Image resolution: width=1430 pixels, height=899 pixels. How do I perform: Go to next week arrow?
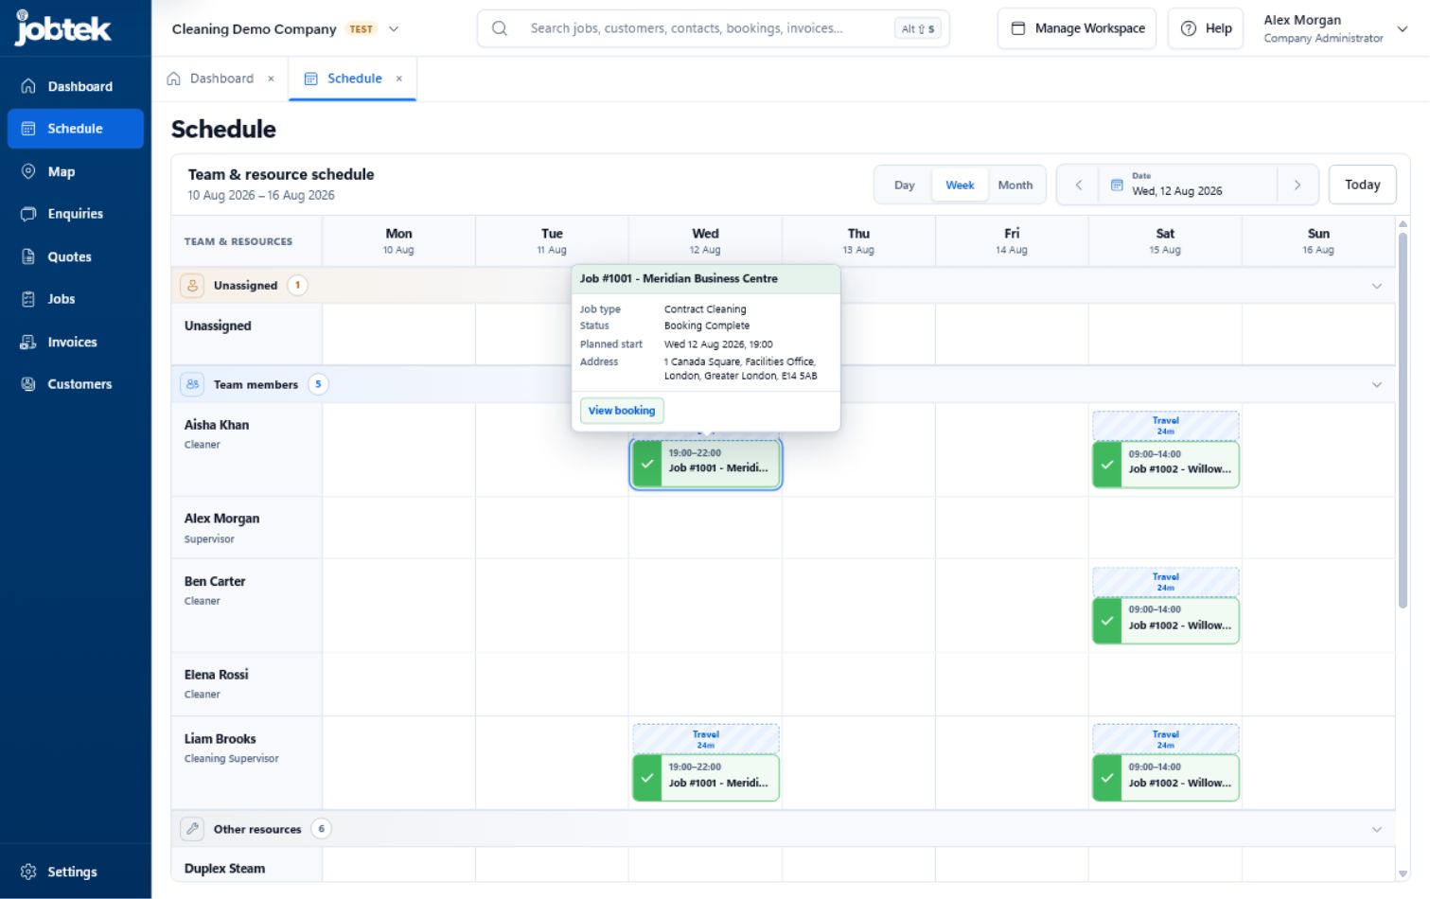(x=1298, y=185)
